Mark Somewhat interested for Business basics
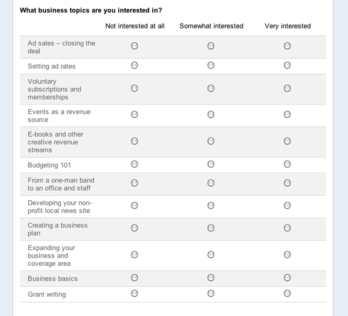Screen dimensions: 348x316 point(211,278)
